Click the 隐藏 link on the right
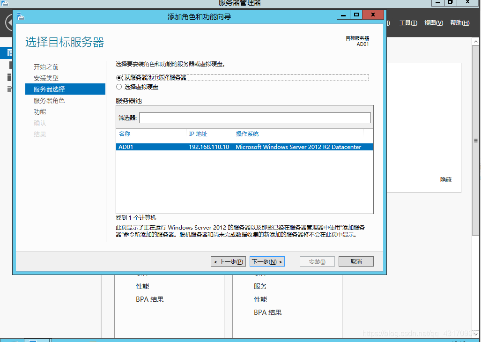The image size is (481, 342). pos(446,180)
